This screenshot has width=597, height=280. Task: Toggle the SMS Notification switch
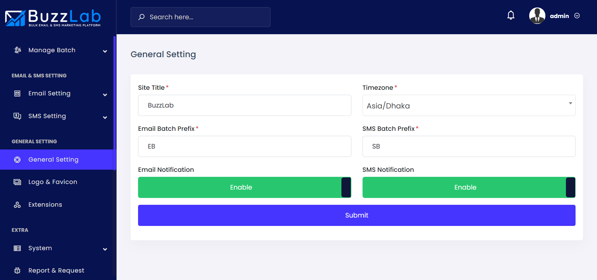click(x=469, y=187)
